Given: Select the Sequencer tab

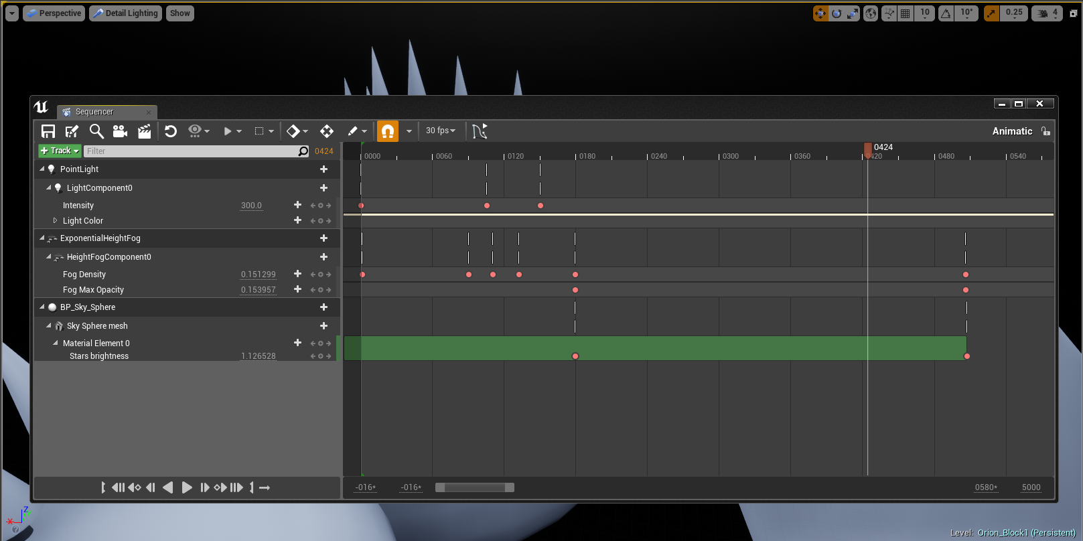Looking at the screenshot, I should [106, 112].
